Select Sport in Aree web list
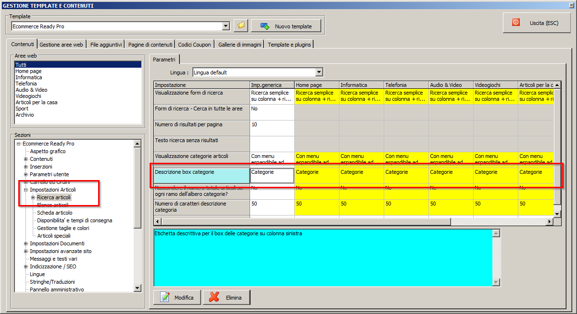577x314 pixels. coord(78,109)
